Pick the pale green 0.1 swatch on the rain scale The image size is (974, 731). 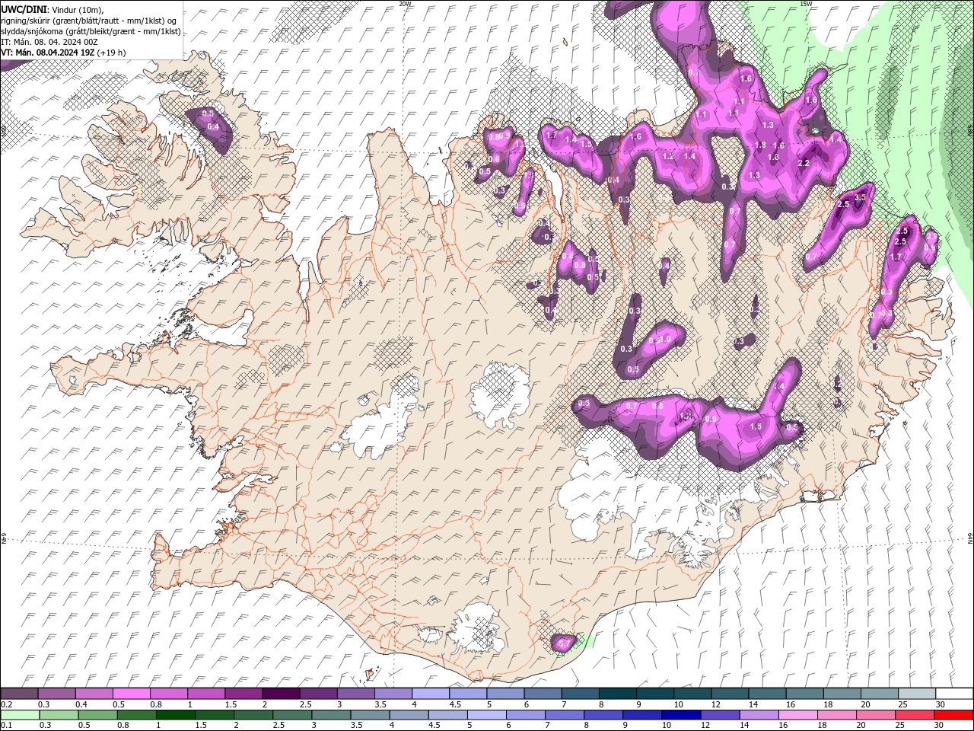[19, 715]
